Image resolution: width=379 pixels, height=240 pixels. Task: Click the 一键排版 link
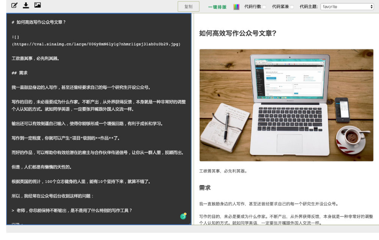(x=217, y=7)
